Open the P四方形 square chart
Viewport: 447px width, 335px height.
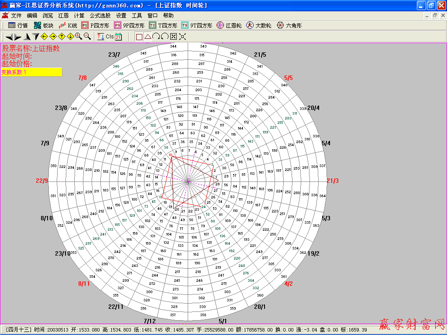pos(96,25)
